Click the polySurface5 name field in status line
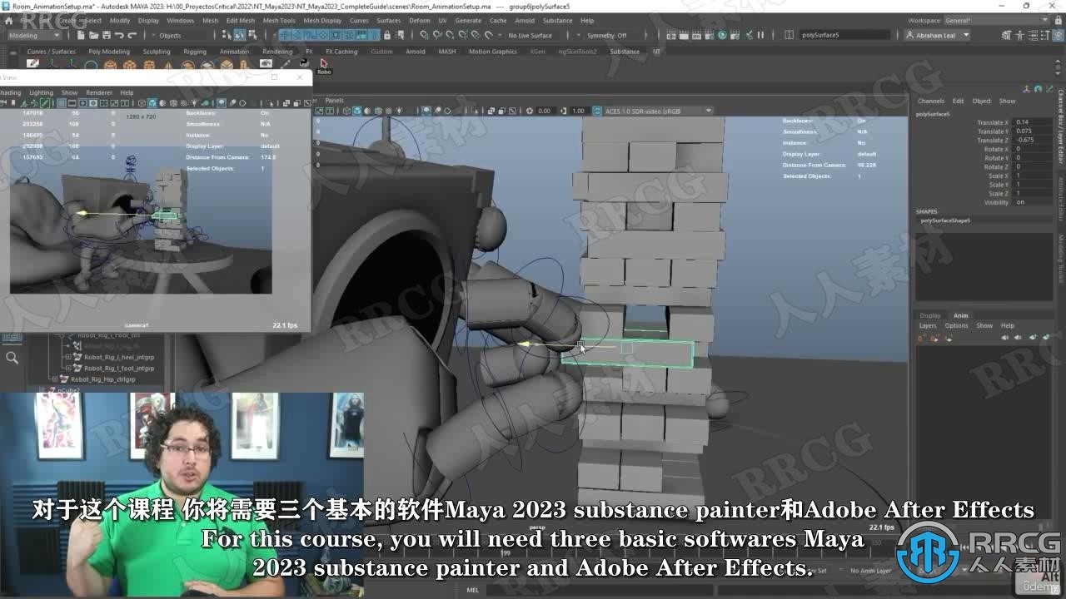The height and width of the screenshot is (599, 1066). tap(844, 35)
